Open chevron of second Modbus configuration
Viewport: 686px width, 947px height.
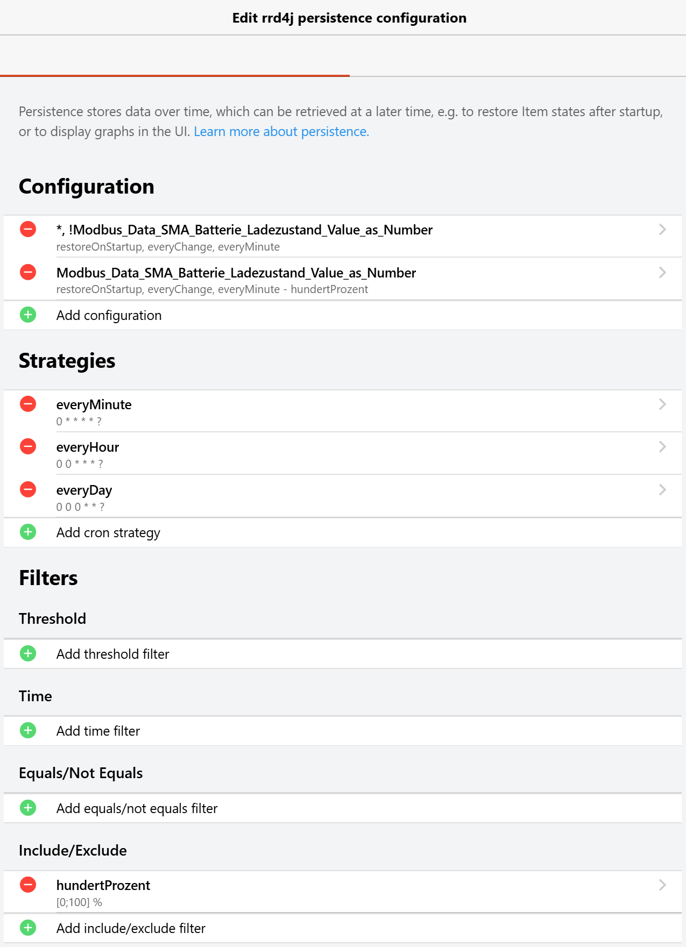point(662,273)
